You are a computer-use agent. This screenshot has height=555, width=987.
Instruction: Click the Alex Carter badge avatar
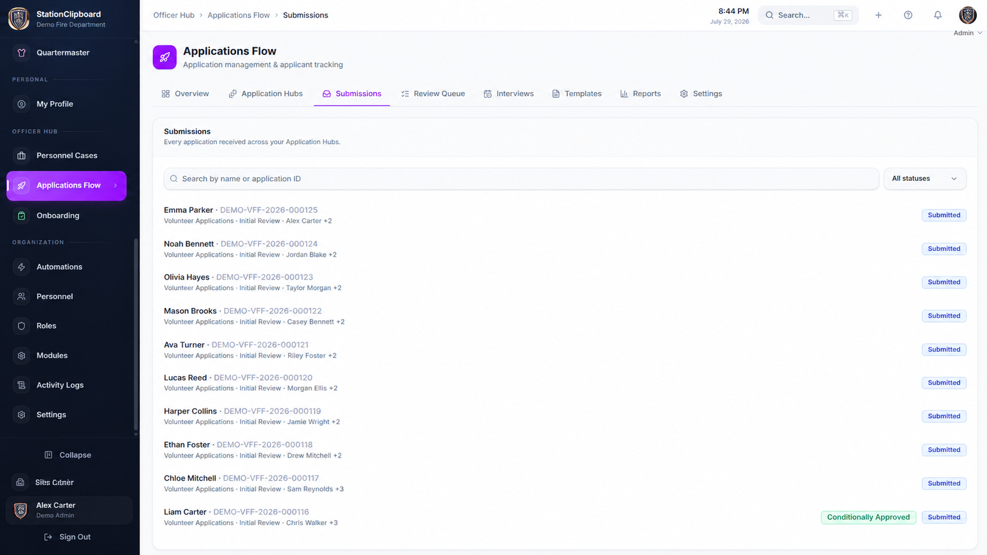pyautogui.click(x=21, y=510)
